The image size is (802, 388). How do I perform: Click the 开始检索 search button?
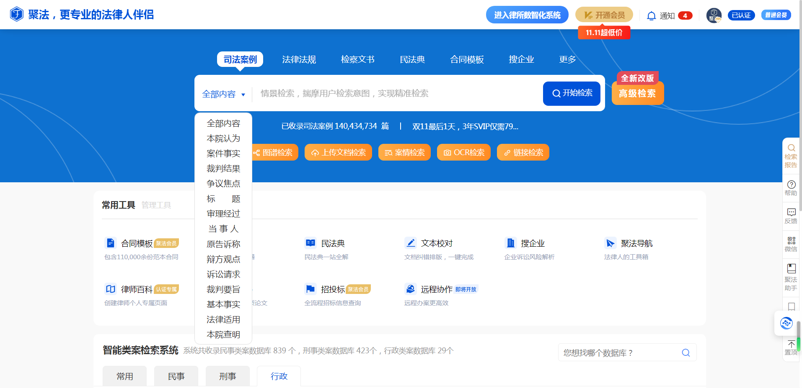(x=572, y=93)
